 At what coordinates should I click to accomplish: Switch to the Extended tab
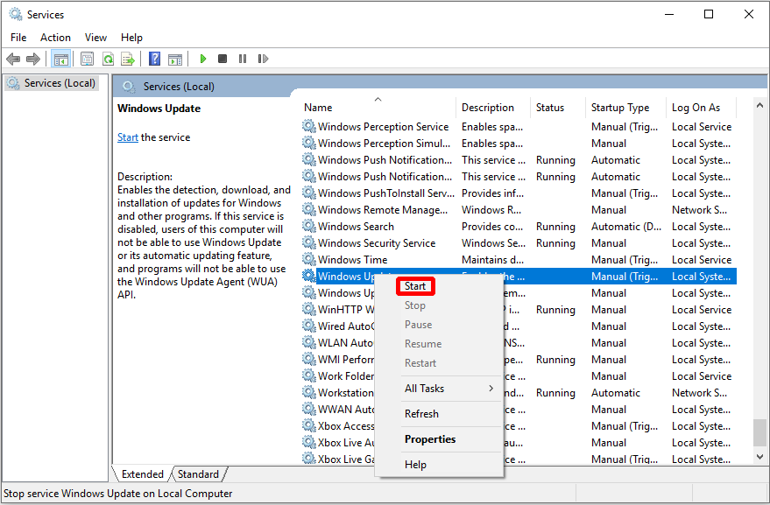coord(143,474)
